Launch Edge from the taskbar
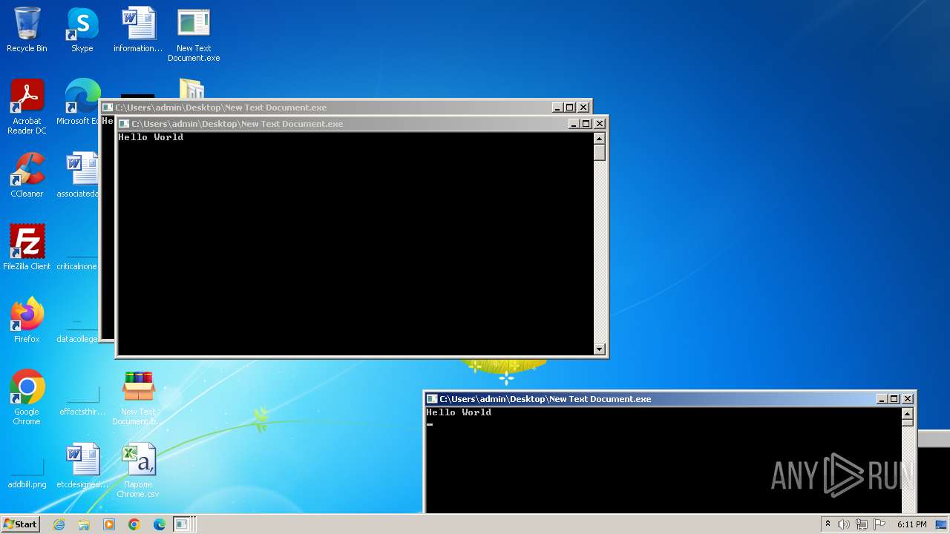 [160, 524]
